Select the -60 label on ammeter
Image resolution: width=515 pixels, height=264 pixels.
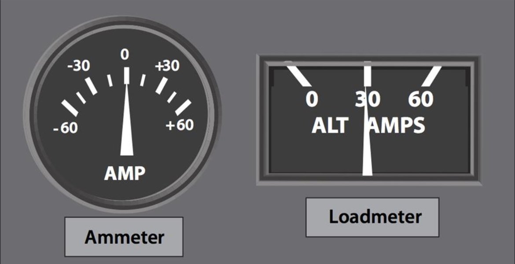pos(66,128)
